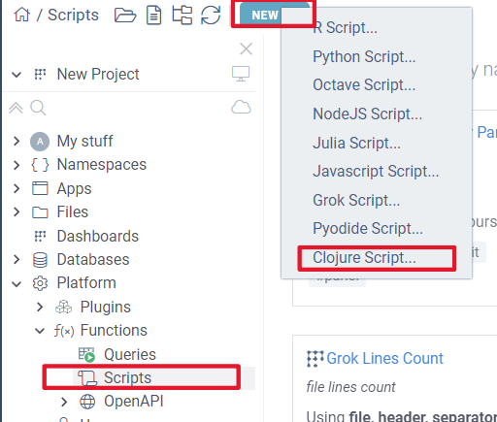Click the Plugins cubes icon
The image size is (497, 422).
(63, 307)
